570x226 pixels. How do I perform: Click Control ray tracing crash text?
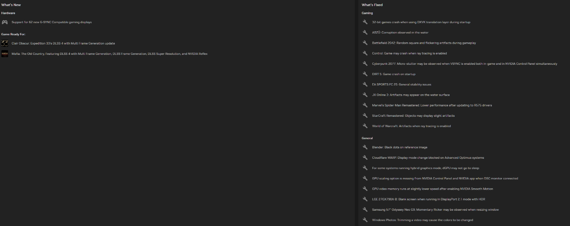[x=409, y=53]
